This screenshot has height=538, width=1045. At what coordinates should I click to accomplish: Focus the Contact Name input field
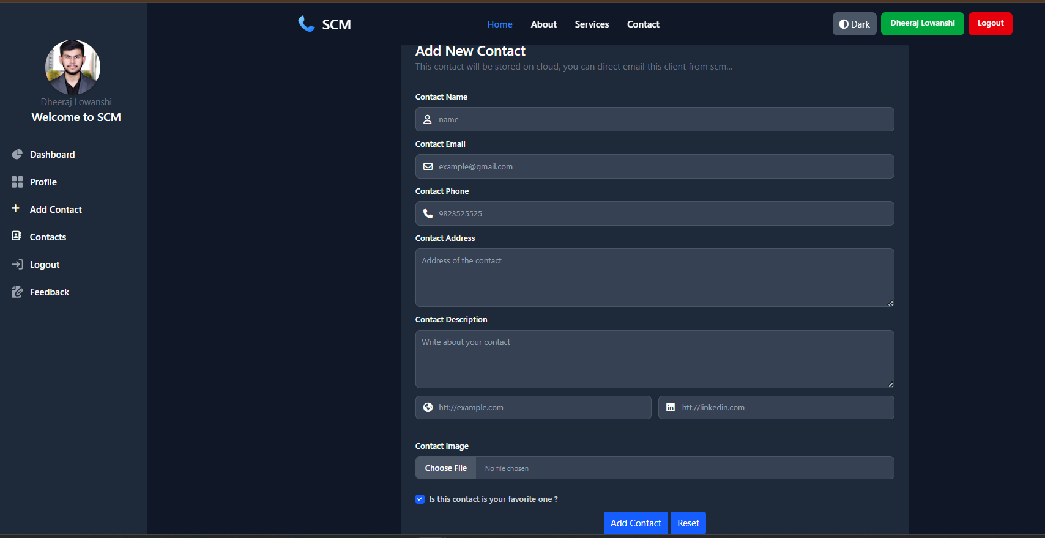655,119
